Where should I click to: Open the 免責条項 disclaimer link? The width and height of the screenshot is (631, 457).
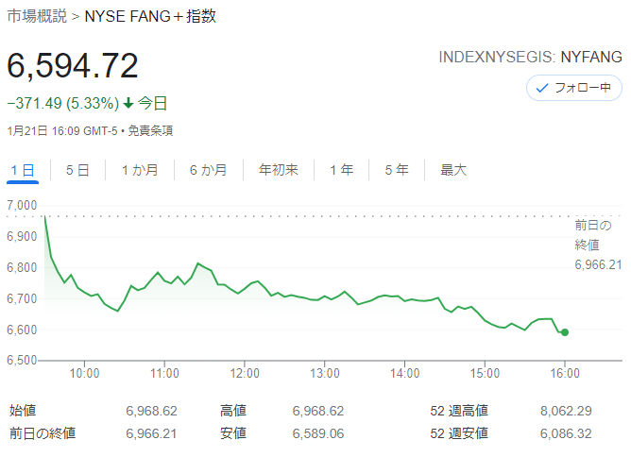150,130
